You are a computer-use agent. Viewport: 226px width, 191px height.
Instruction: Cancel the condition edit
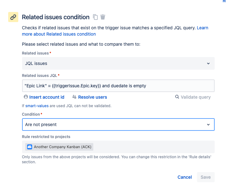click(185, 177)
